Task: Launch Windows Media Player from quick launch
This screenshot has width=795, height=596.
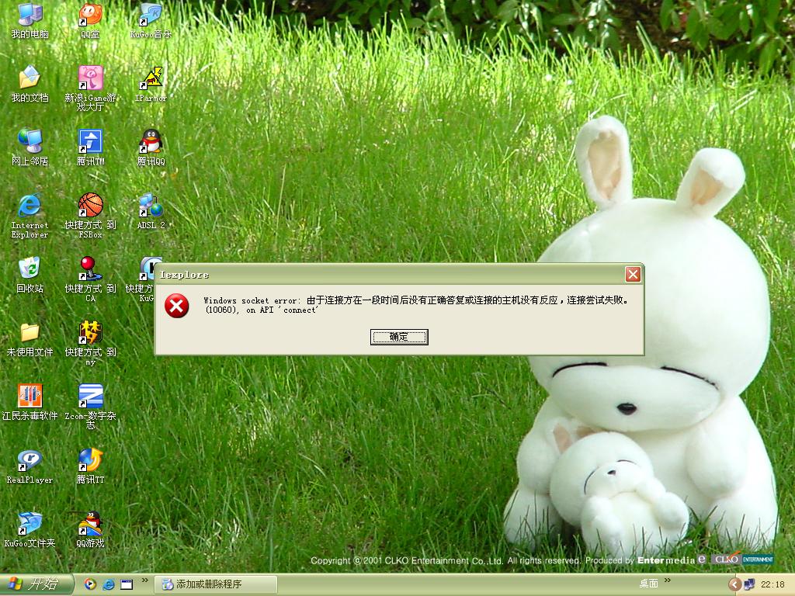Action: click(x=90, y=584)
